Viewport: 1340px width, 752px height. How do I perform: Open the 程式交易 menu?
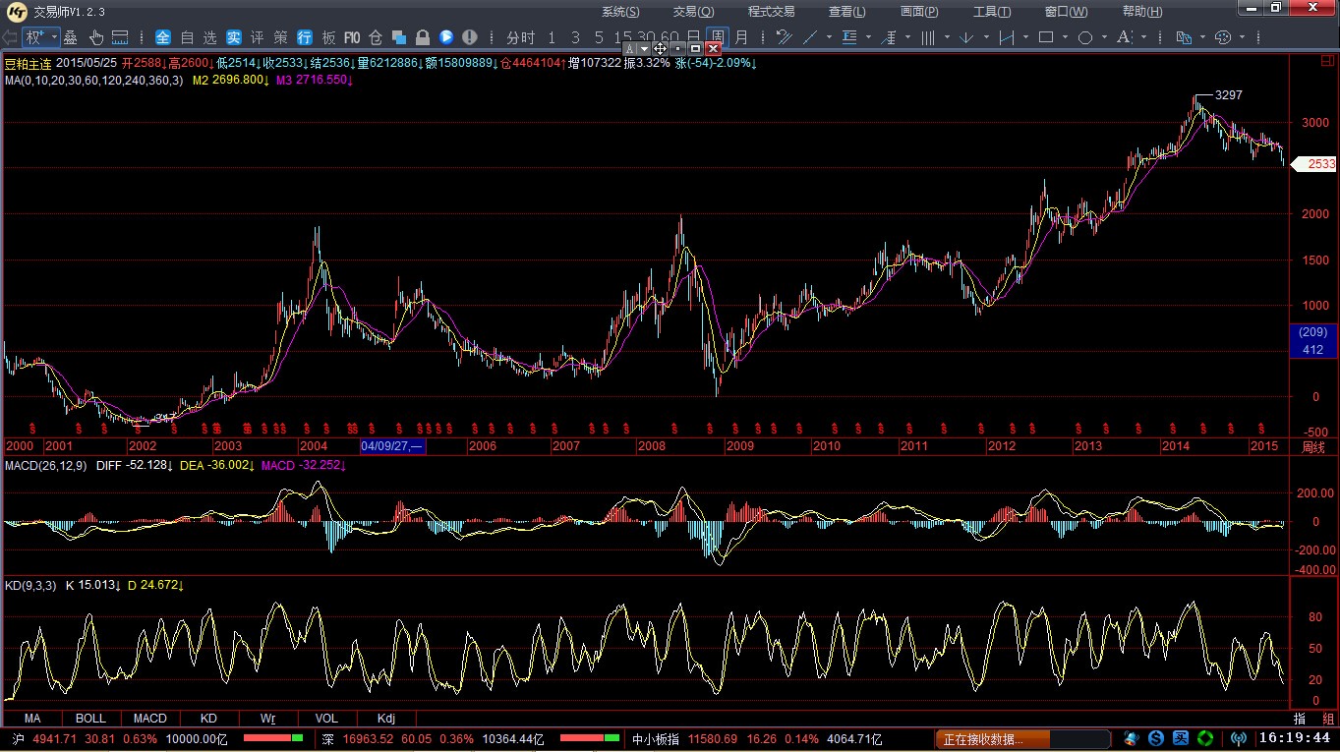771,12
